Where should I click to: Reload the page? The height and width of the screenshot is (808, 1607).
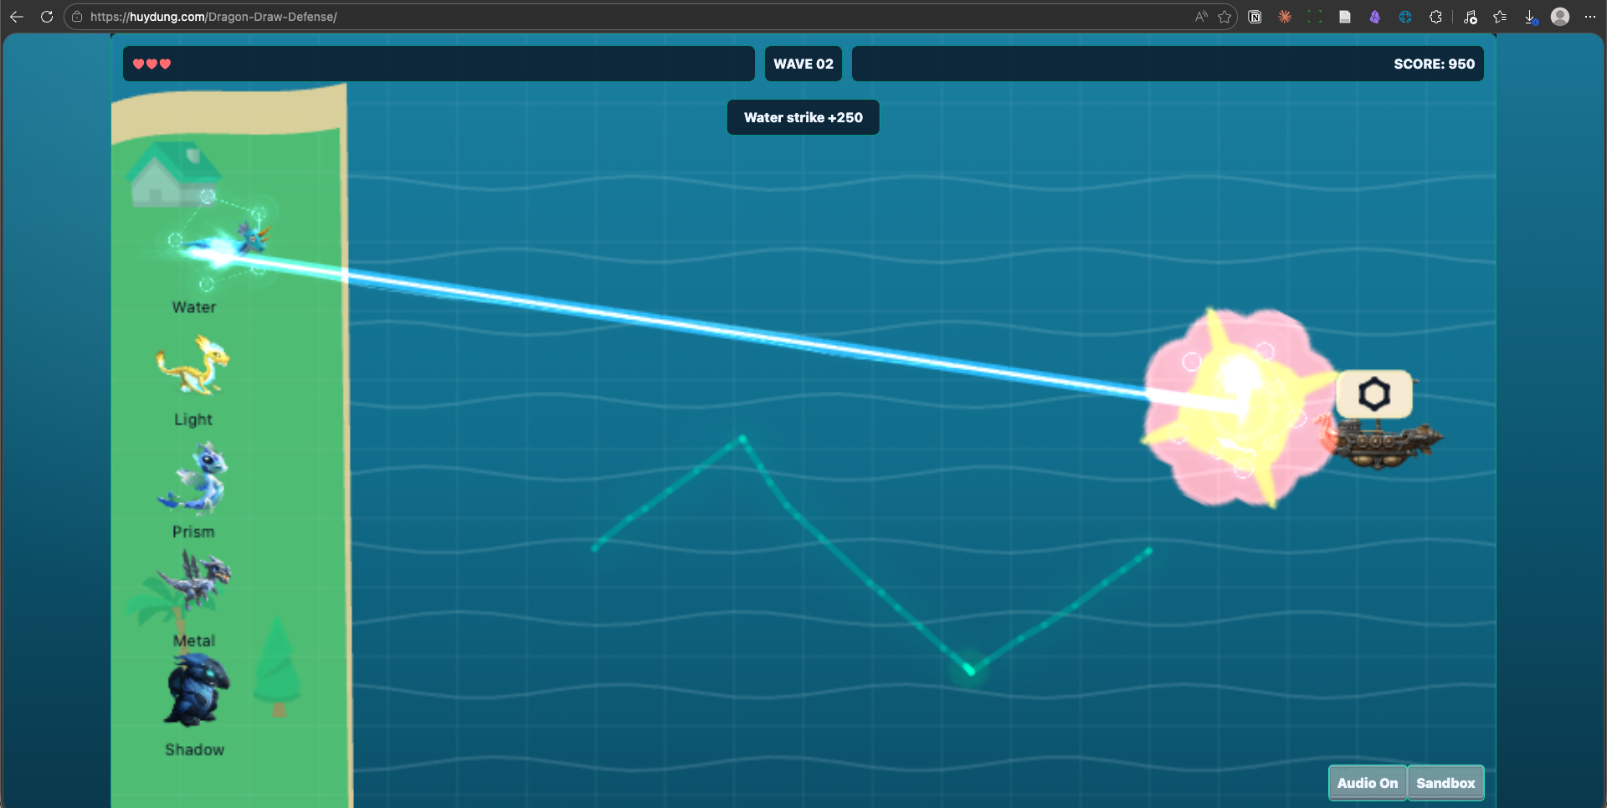[47, 17]
